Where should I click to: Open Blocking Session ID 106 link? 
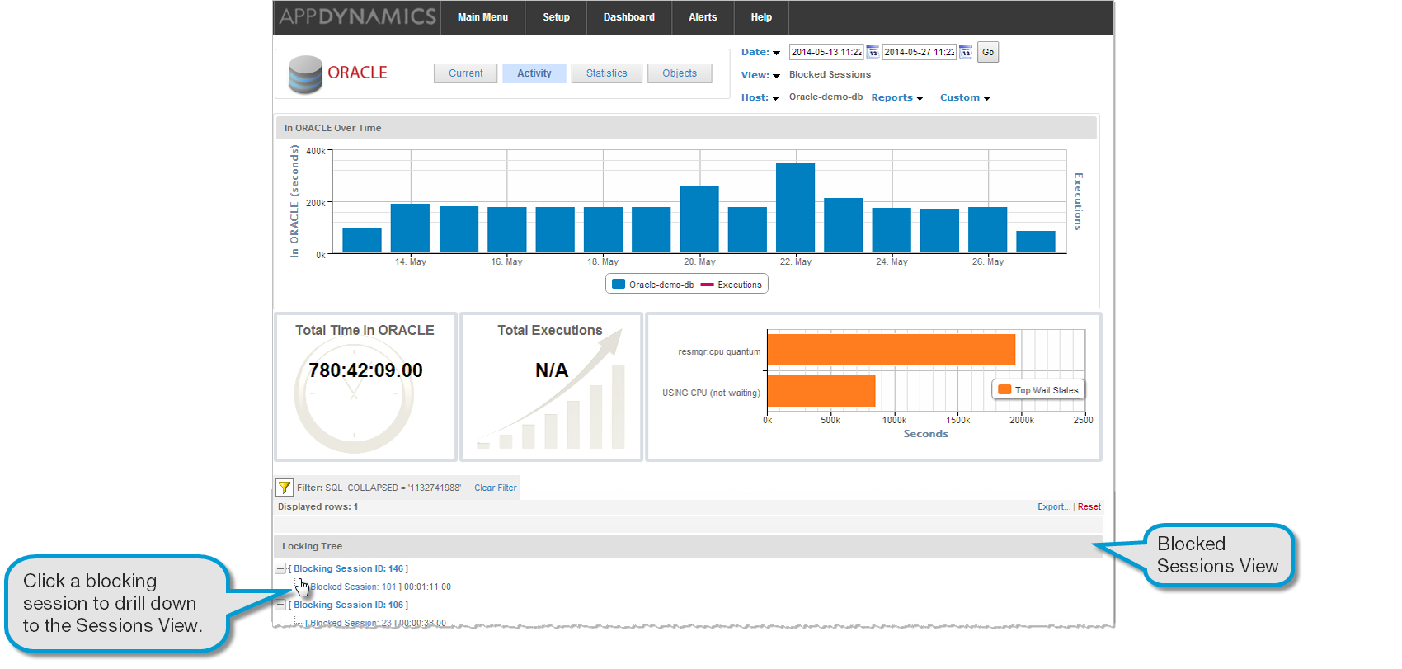tap(349, 605)
